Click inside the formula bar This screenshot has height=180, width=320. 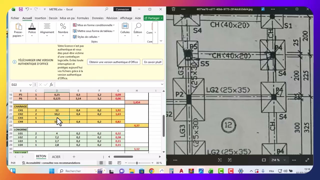pyautogui.click(x=107, y=85)
